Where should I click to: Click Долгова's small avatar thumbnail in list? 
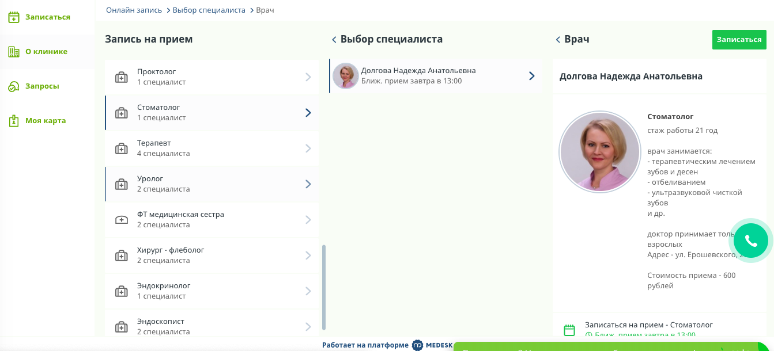click(x=346, y=76)
